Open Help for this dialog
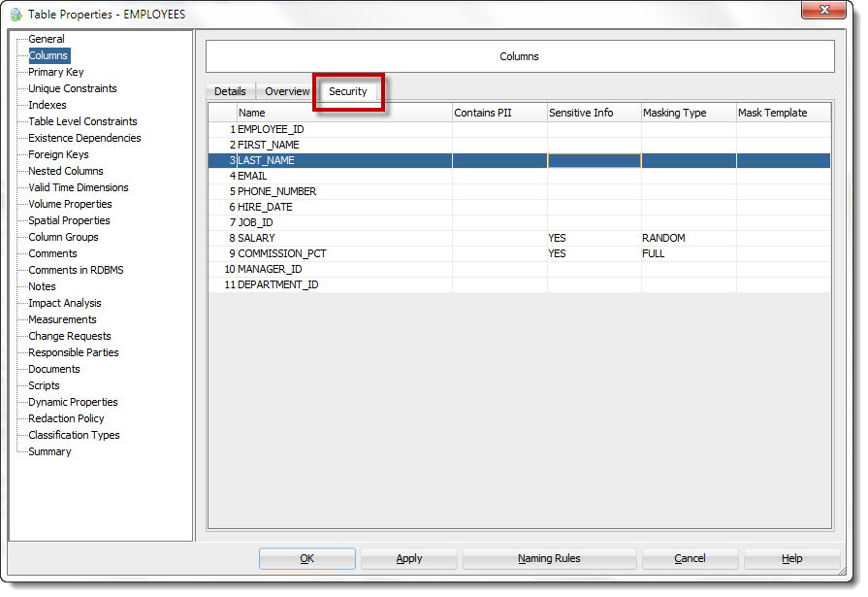The width and height of the screenshot is (868, 597). coord(791,559)
